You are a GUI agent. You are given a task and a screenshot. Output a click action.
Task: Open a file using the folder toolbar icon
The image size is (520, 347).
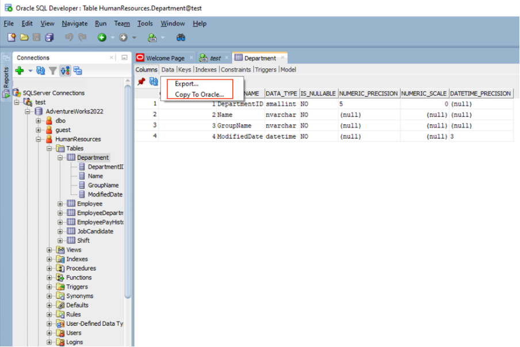[x=25, y=36]
